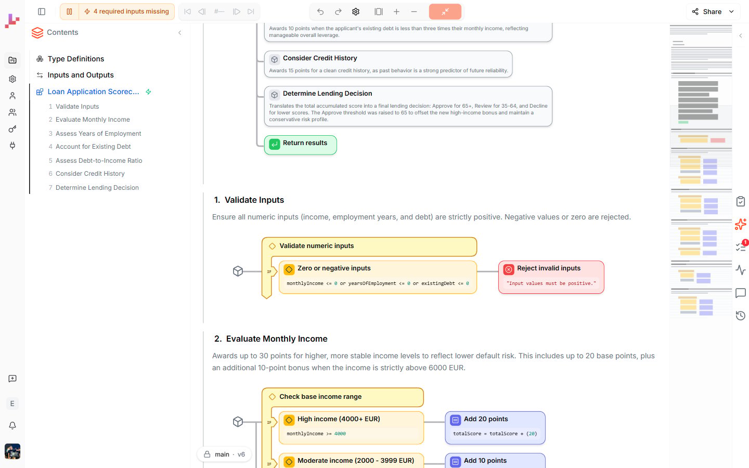The image size is (749, 468).
Task: Open the team members icon in left rail
Action: 12,112
